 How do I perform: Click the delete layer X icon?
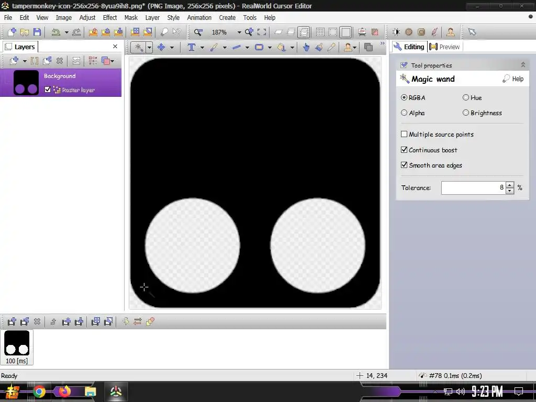(x=60, y=61)
